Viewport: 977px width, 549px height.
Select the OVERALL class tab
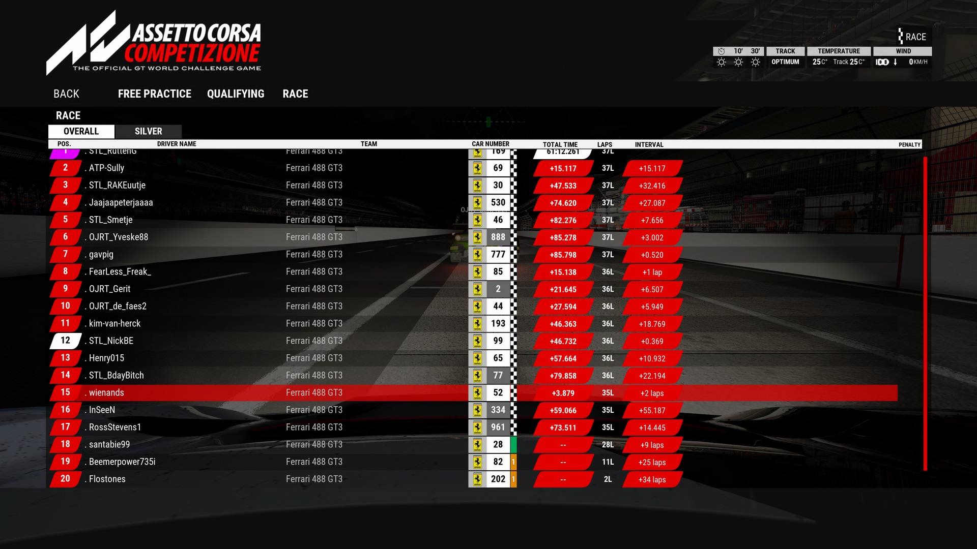tap(81, 131)
